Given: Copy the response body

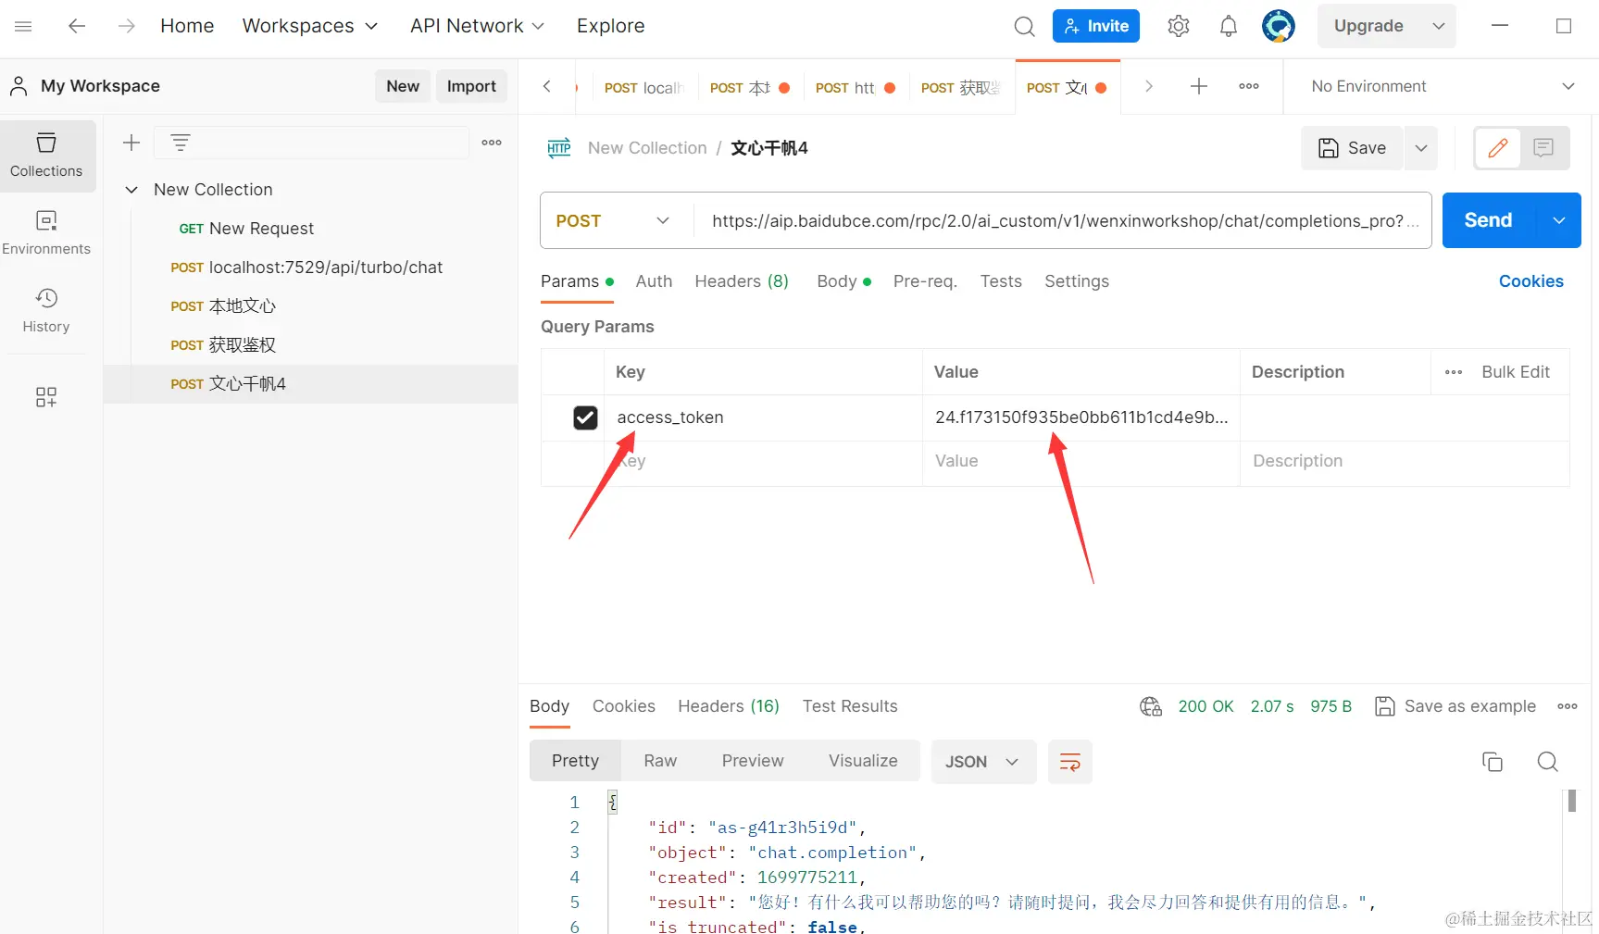Looking at the screenshot, I should coord(1493,762).
